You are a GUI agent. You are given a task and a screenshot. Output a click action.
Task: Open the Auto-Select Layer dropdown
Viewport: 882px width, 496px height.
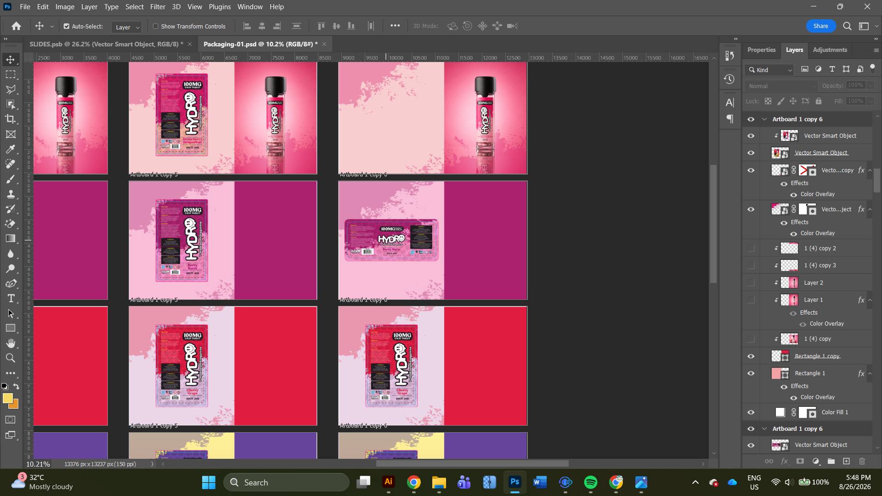(x=126, y=27)
